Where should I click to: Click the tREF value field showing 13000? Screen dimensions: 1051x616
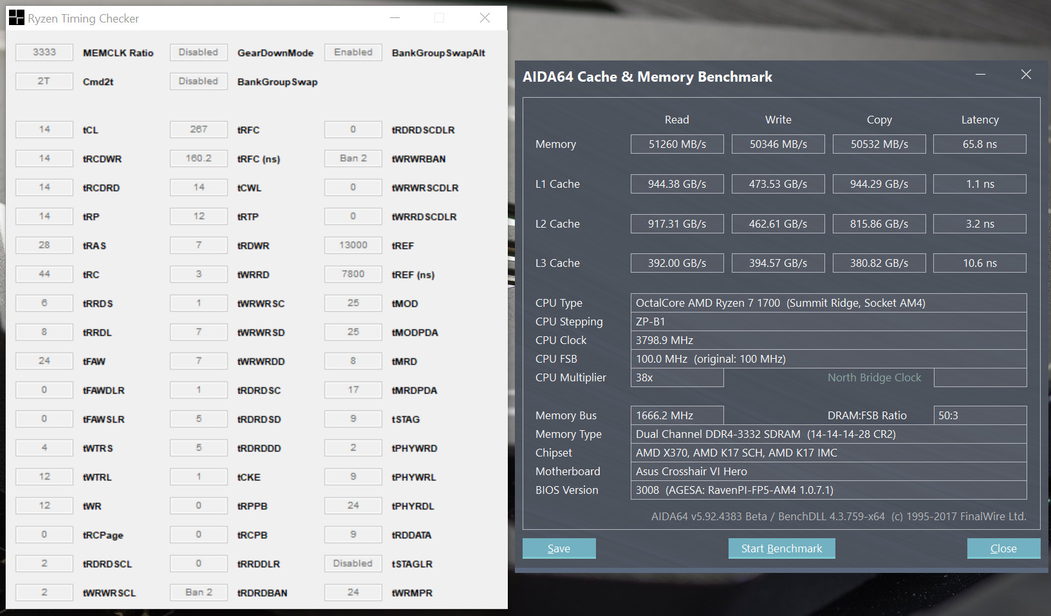353,245
